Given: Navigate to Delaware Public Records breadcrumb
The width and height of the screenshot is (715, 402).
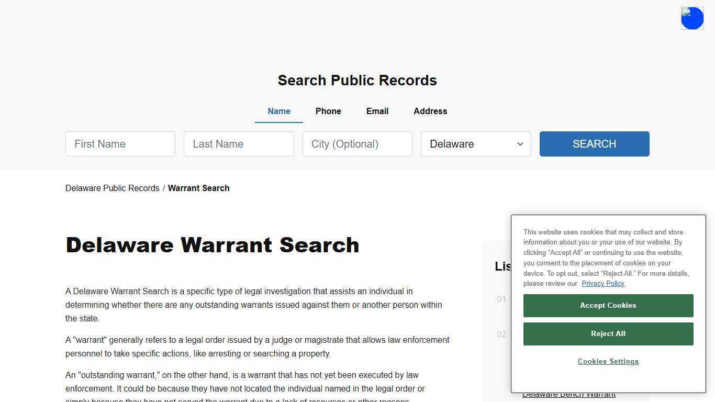Looking at the screenshot, I should pyautogui.click(x=112, y=188).
